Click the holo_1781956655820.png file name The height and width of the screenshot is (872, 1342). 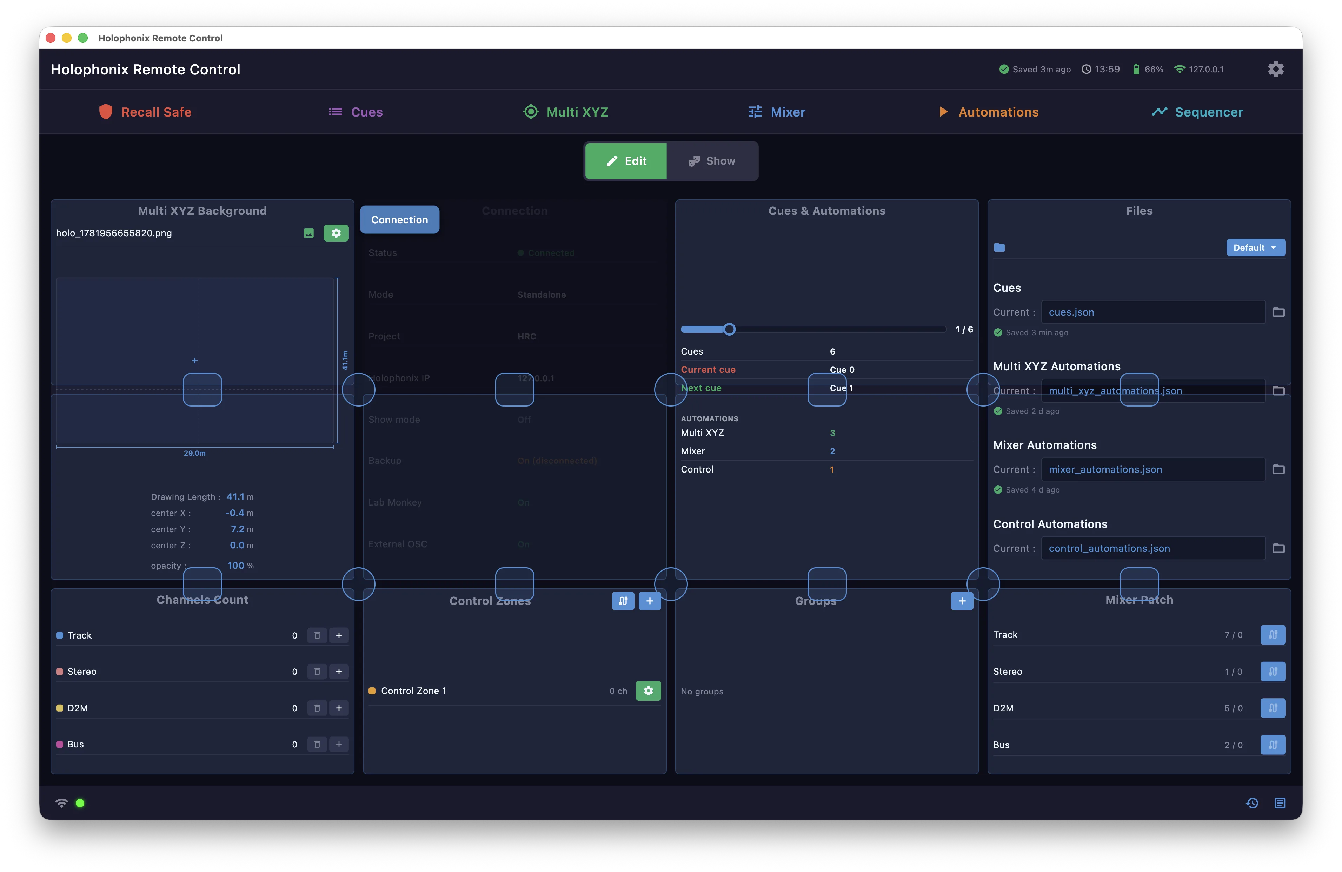tap(114, 233)
